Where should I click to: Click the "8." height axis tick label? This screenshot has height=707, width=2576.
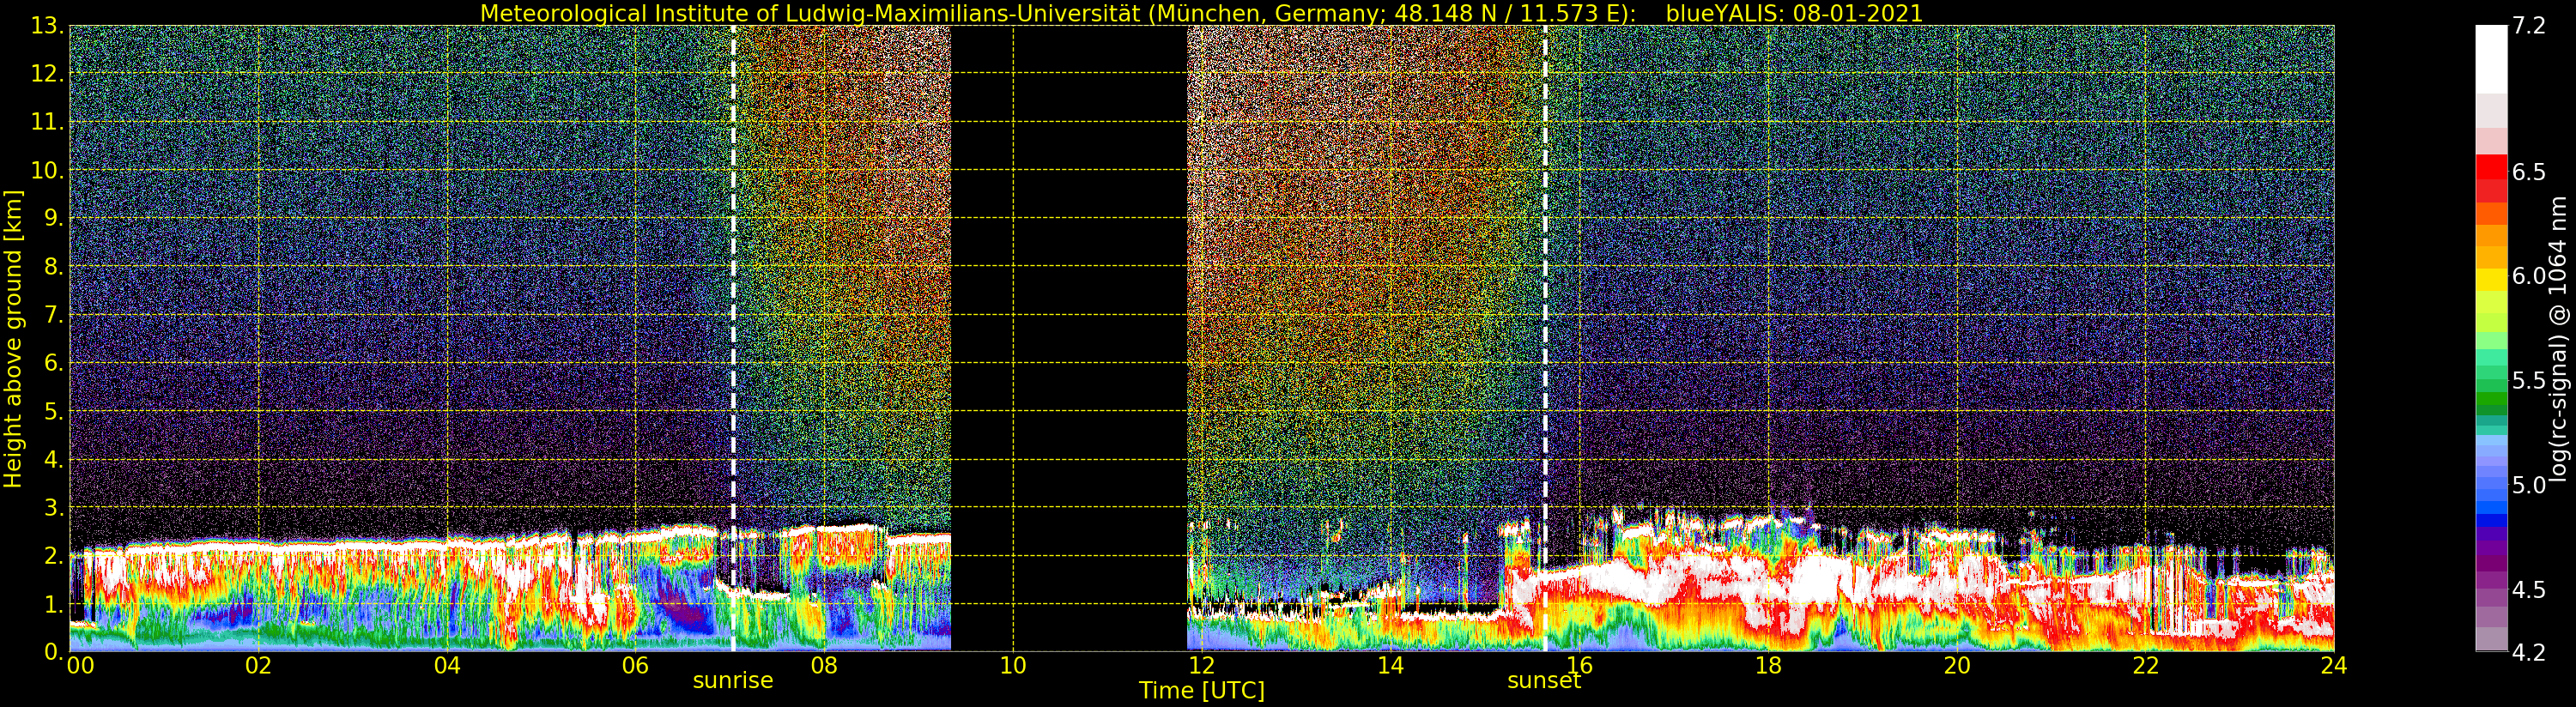(x=54, y=267)
